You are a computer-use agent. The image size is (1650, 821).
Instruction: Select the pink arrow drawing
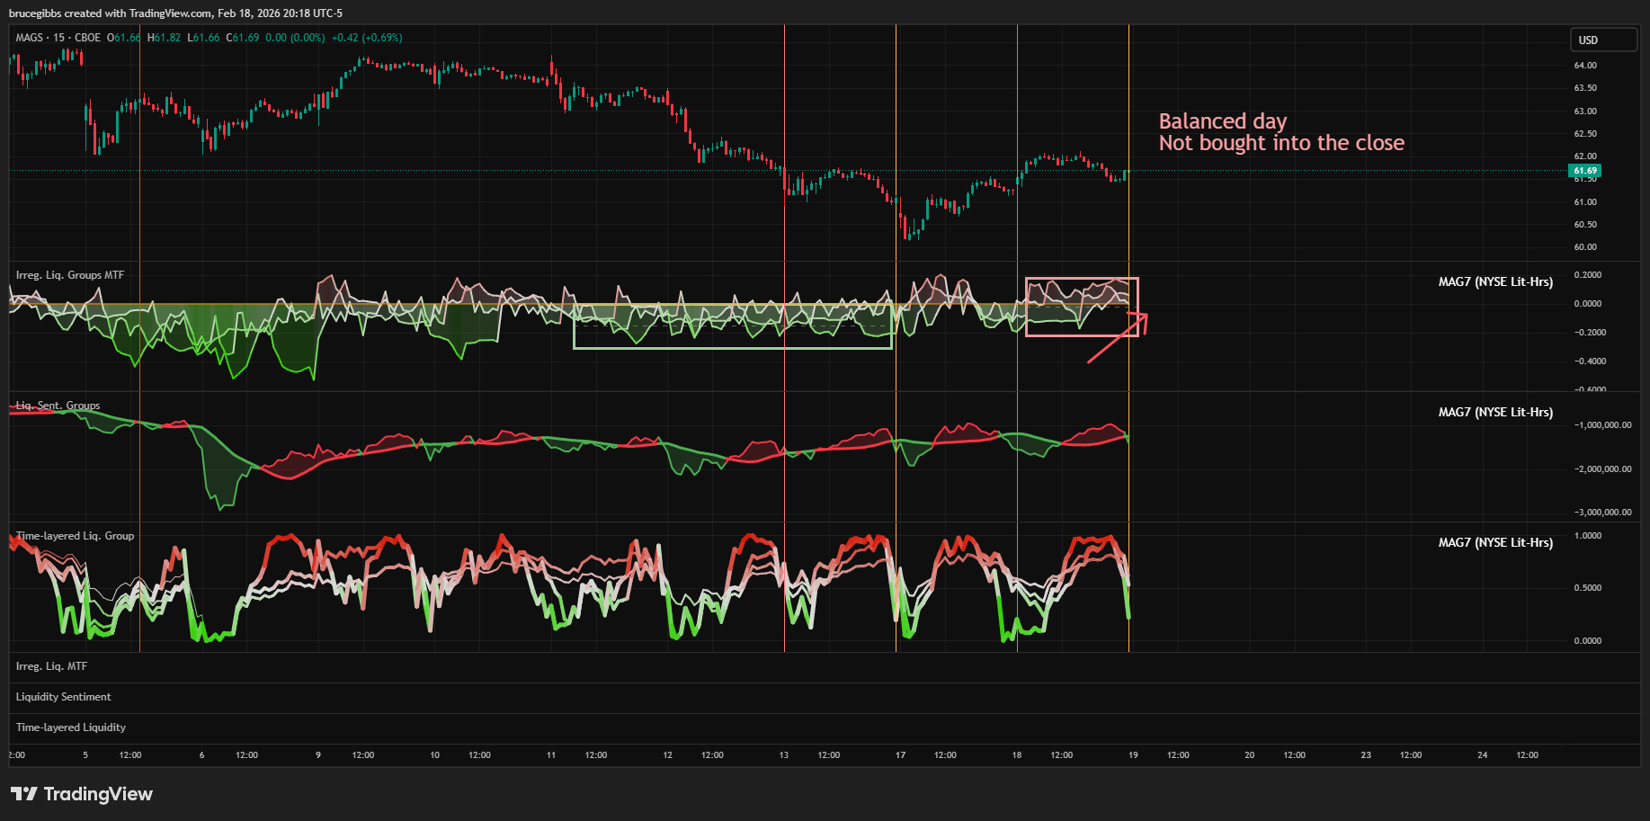click(1115, 341)
